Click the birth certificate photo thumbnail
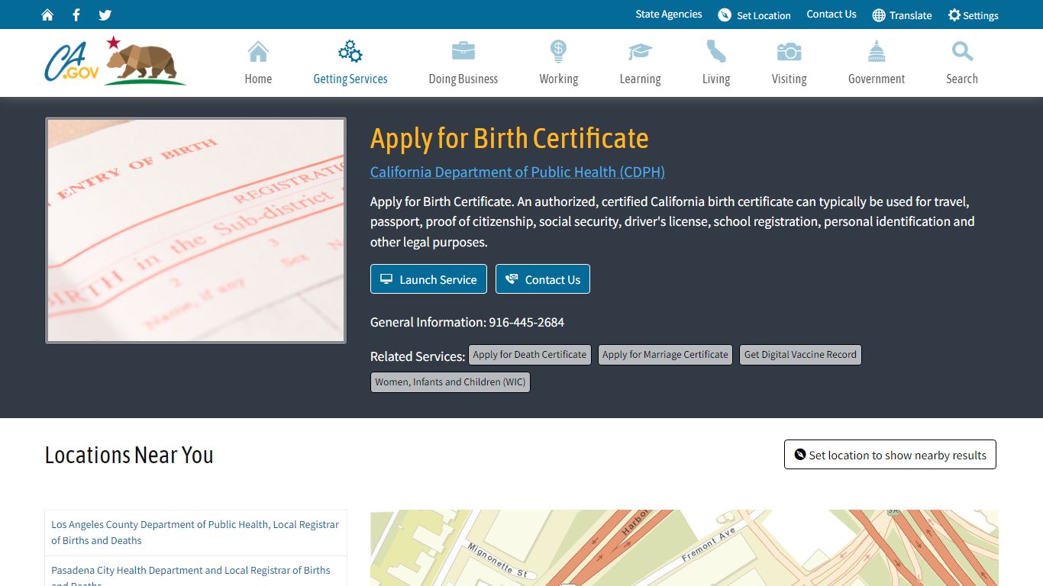The image size is (1043, 586). point(195,230)
